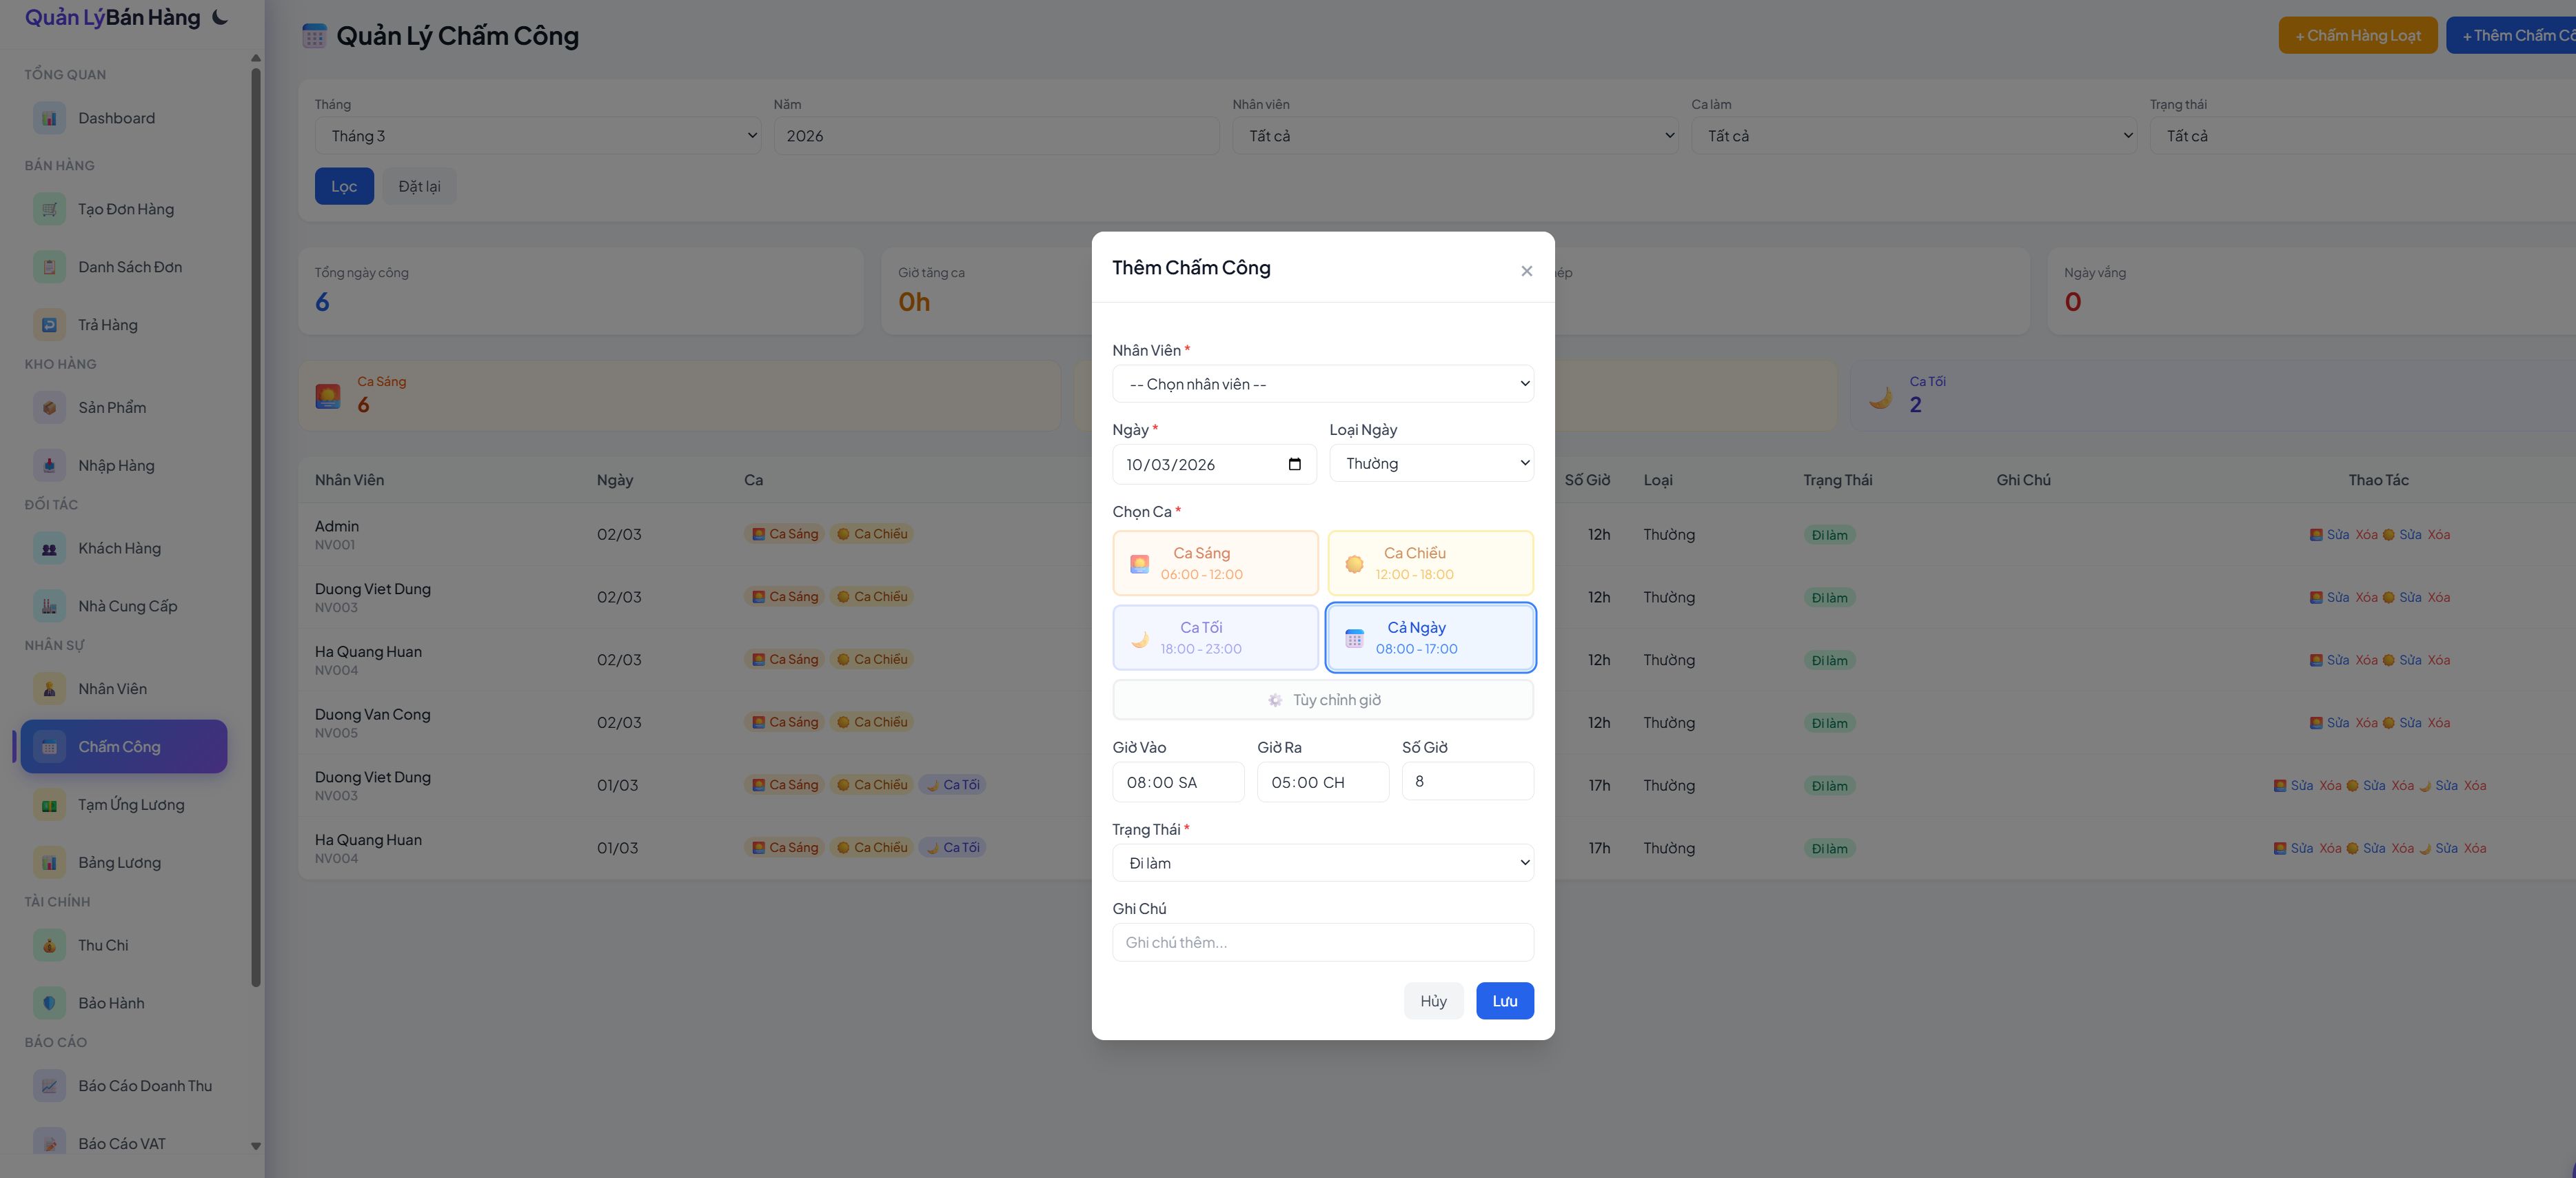Click the Ghi chú thêm input field
The height and width of the screenshot is (1178, 2576).
[1322, 942]
